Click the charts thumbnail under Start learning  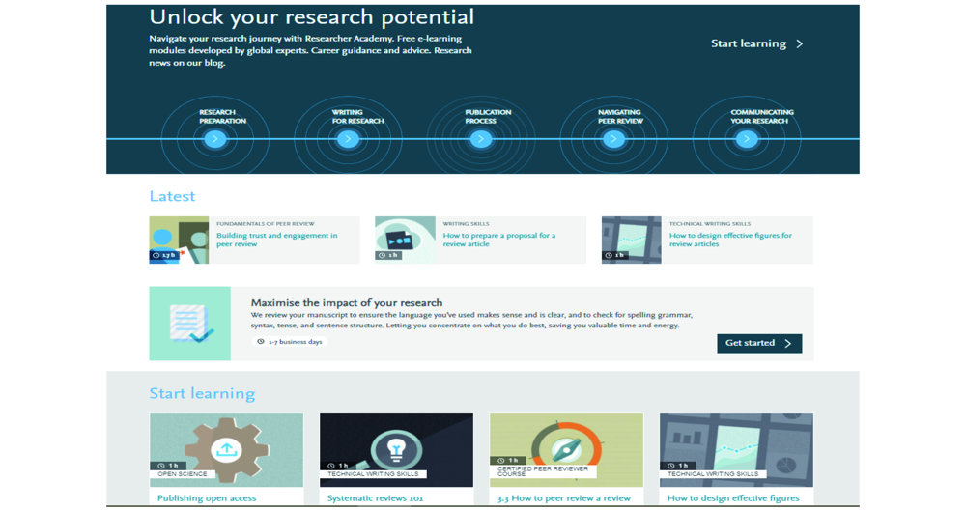(x=736, y=449)
